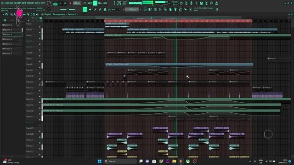
Task: Click the tempo value field
Action: point(77,3)
